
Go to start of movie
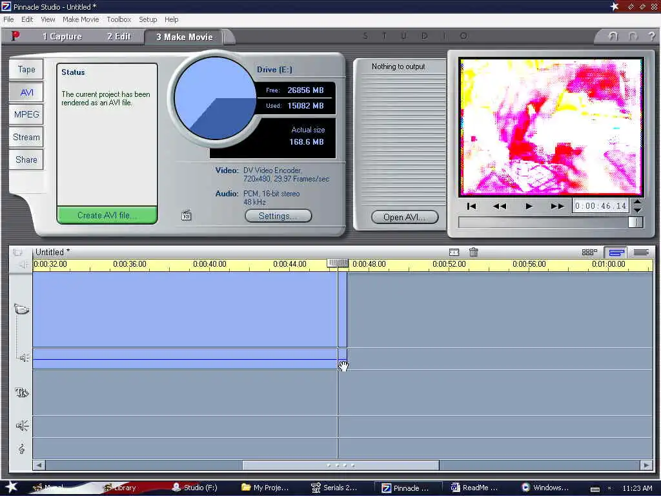471,206
